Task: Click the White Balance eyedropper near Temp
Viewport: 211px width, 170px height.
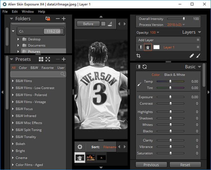Action: point(140,83)
